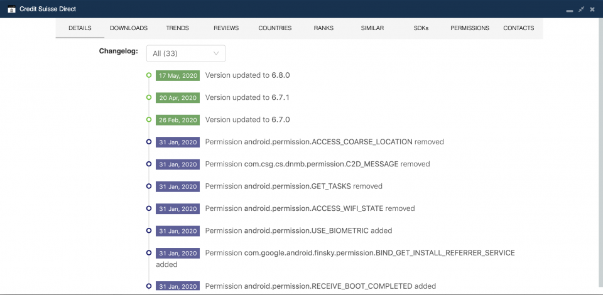The image size is (603, 295).
Task: Open the DETAILS tab
Action: 80,28
